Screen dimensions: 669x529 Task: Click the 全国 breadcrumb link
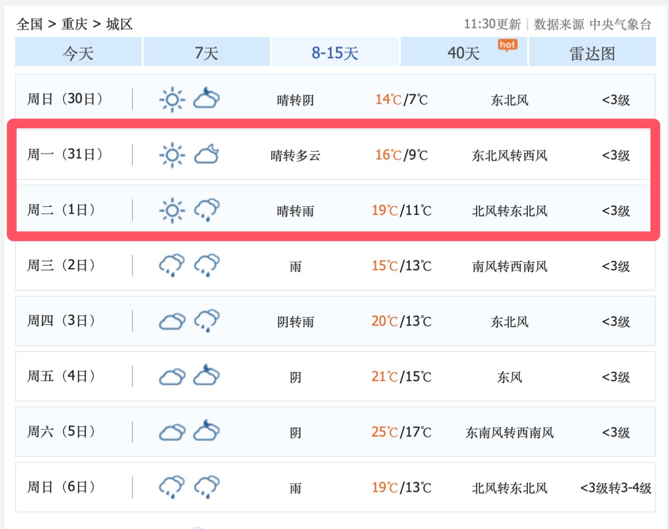click(x=29, y=24)
